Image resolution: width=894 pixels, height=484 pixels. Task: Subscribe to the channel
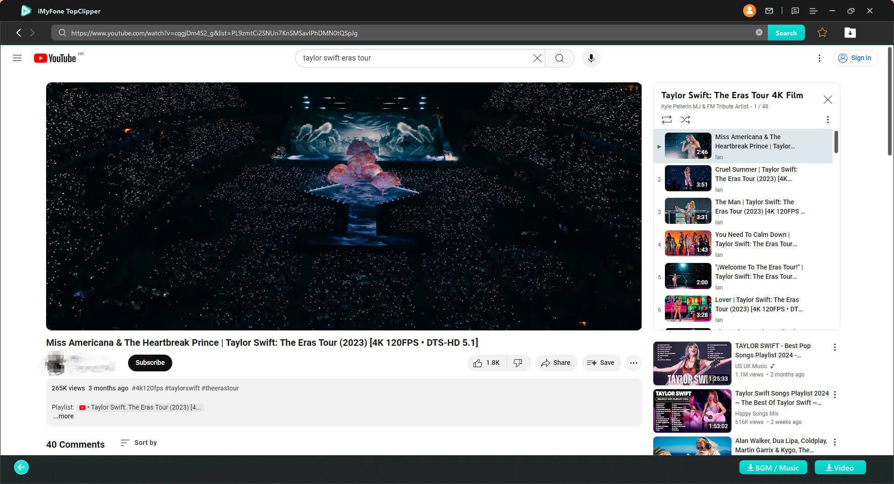click(x=150, y=363)
